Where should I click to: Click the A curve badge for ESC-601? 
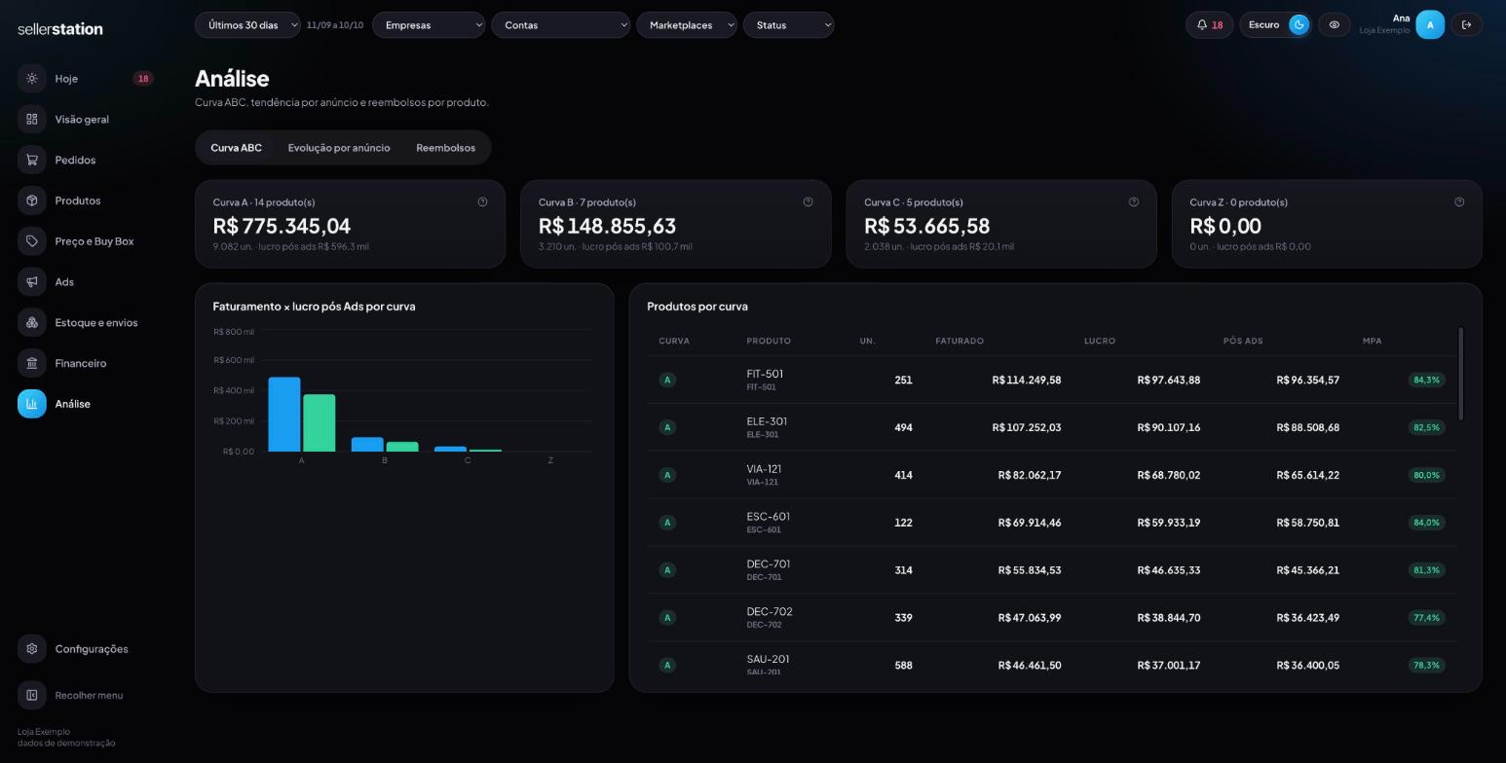[x=667, y=523]
